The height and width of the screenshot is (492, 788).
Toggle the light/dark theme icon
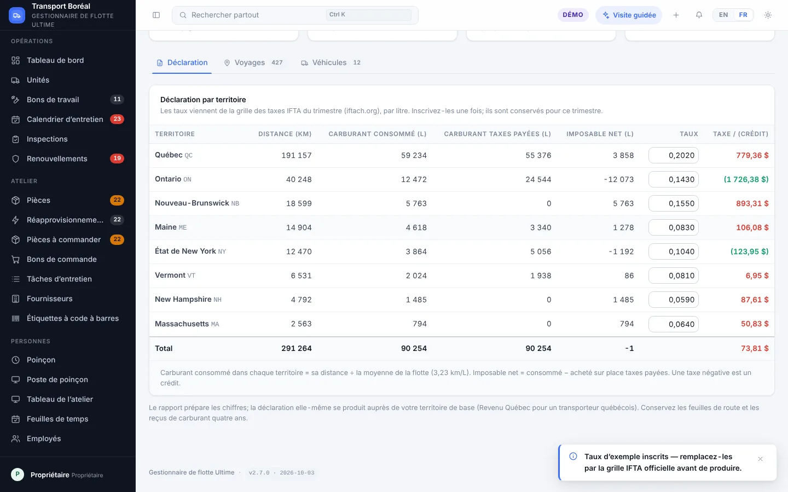pyautogui.click(x=768, y=15)
